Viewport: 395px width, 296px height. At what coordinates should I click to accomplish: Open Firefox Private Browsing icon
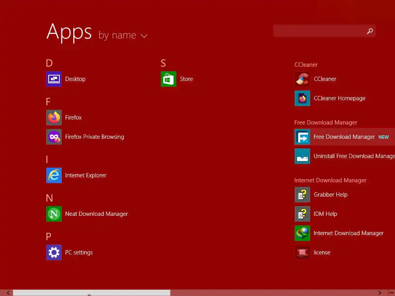point(54,137)
